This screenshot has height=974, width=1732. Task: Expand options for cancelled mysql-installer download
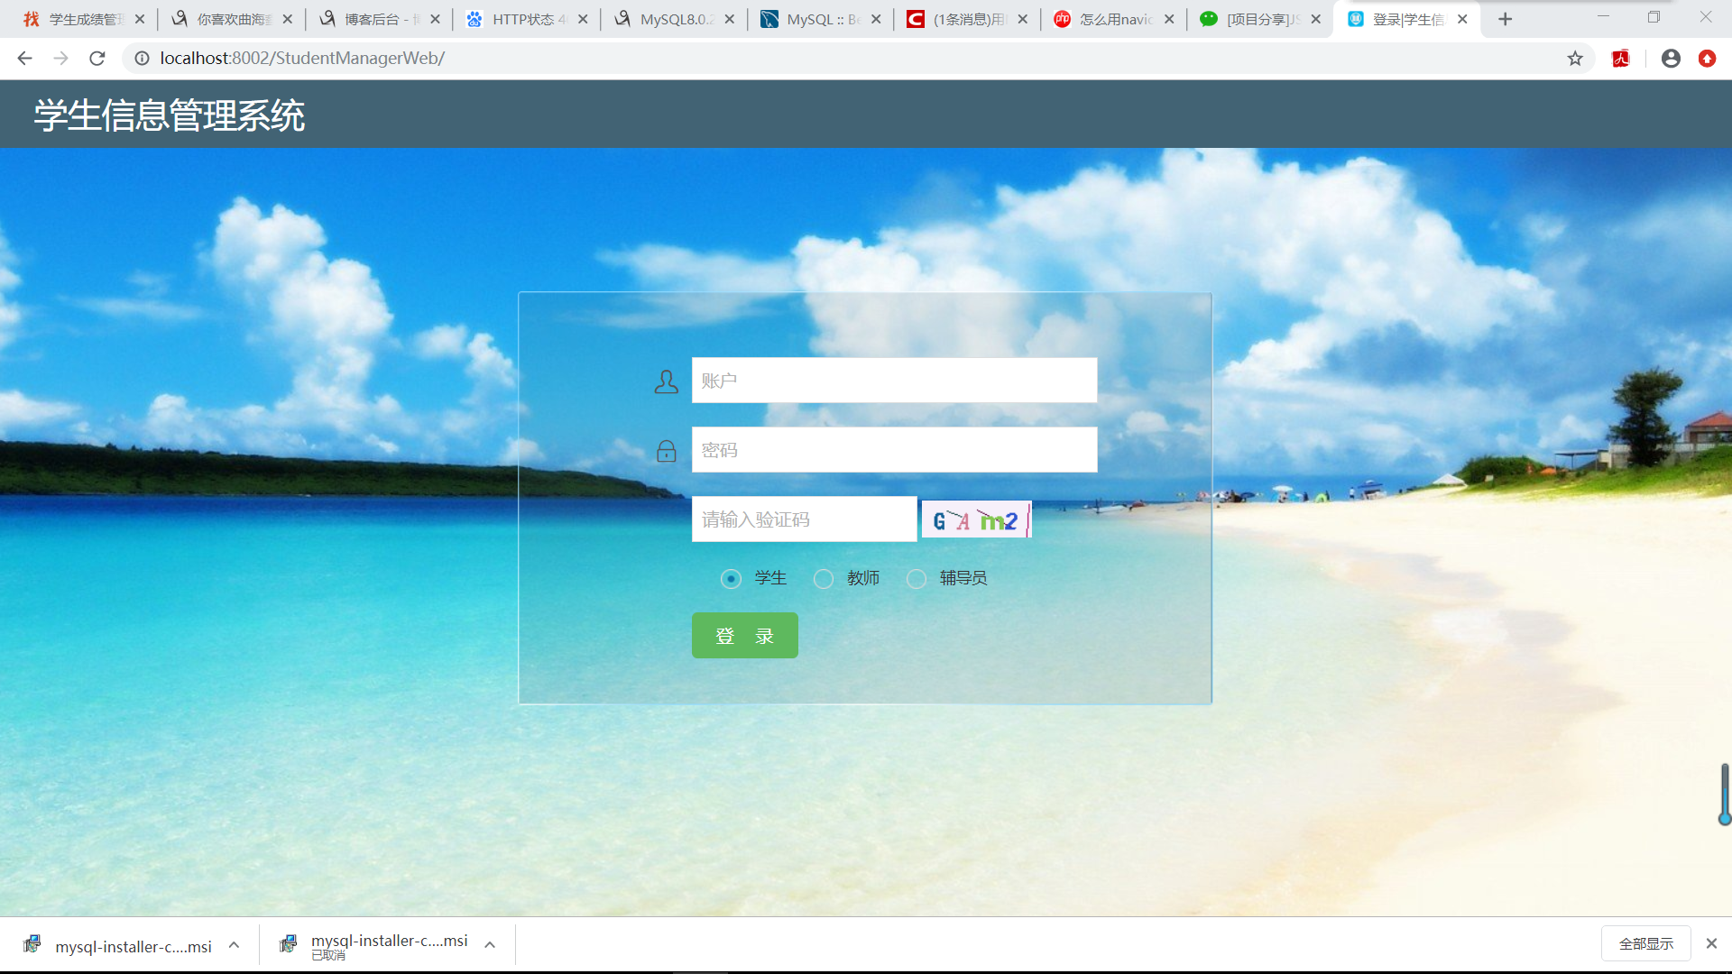coord(490,945)
